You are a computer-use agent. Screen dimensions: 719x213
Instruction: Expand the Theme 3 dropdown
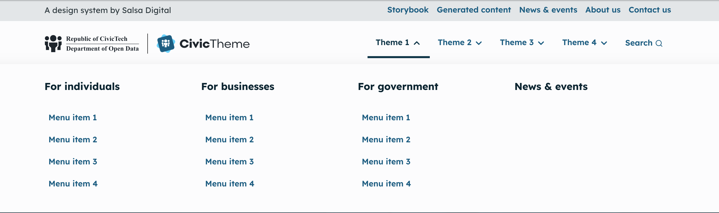click(x=522, y=43)
